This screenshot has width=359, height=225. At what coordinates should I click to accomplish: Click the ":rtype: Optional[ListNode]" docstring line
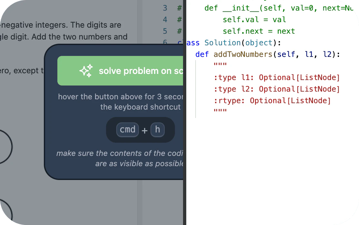272,101
